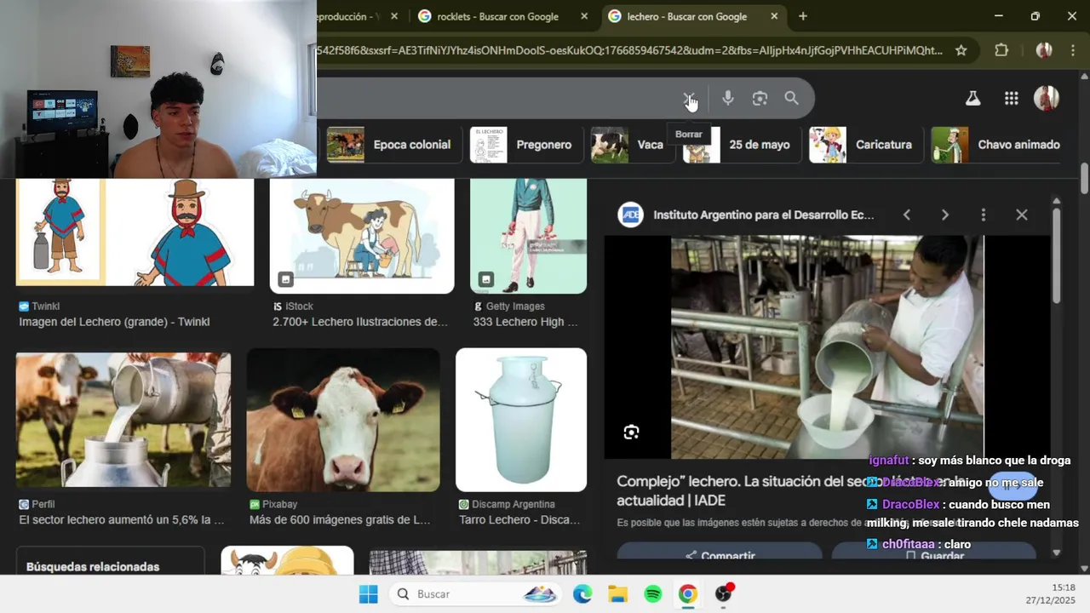This screenshot has height=613, width=1090.
Task: Open Chrome extensions puzzle icon
Action: tap(1001, 50)
